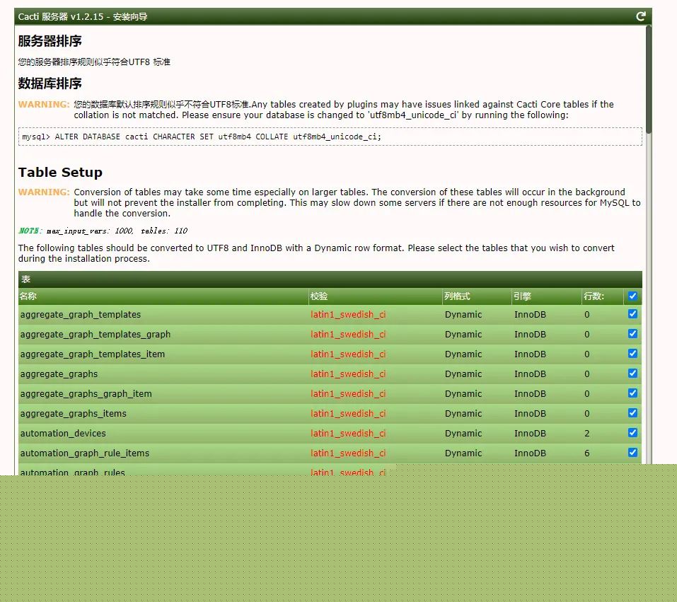Click the 表 table section header

pos(330,279)
